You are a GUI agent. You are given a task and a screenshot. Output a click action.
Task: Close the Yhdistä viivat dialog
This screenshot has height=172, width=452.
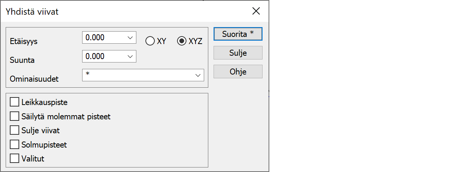click(256, 11)
